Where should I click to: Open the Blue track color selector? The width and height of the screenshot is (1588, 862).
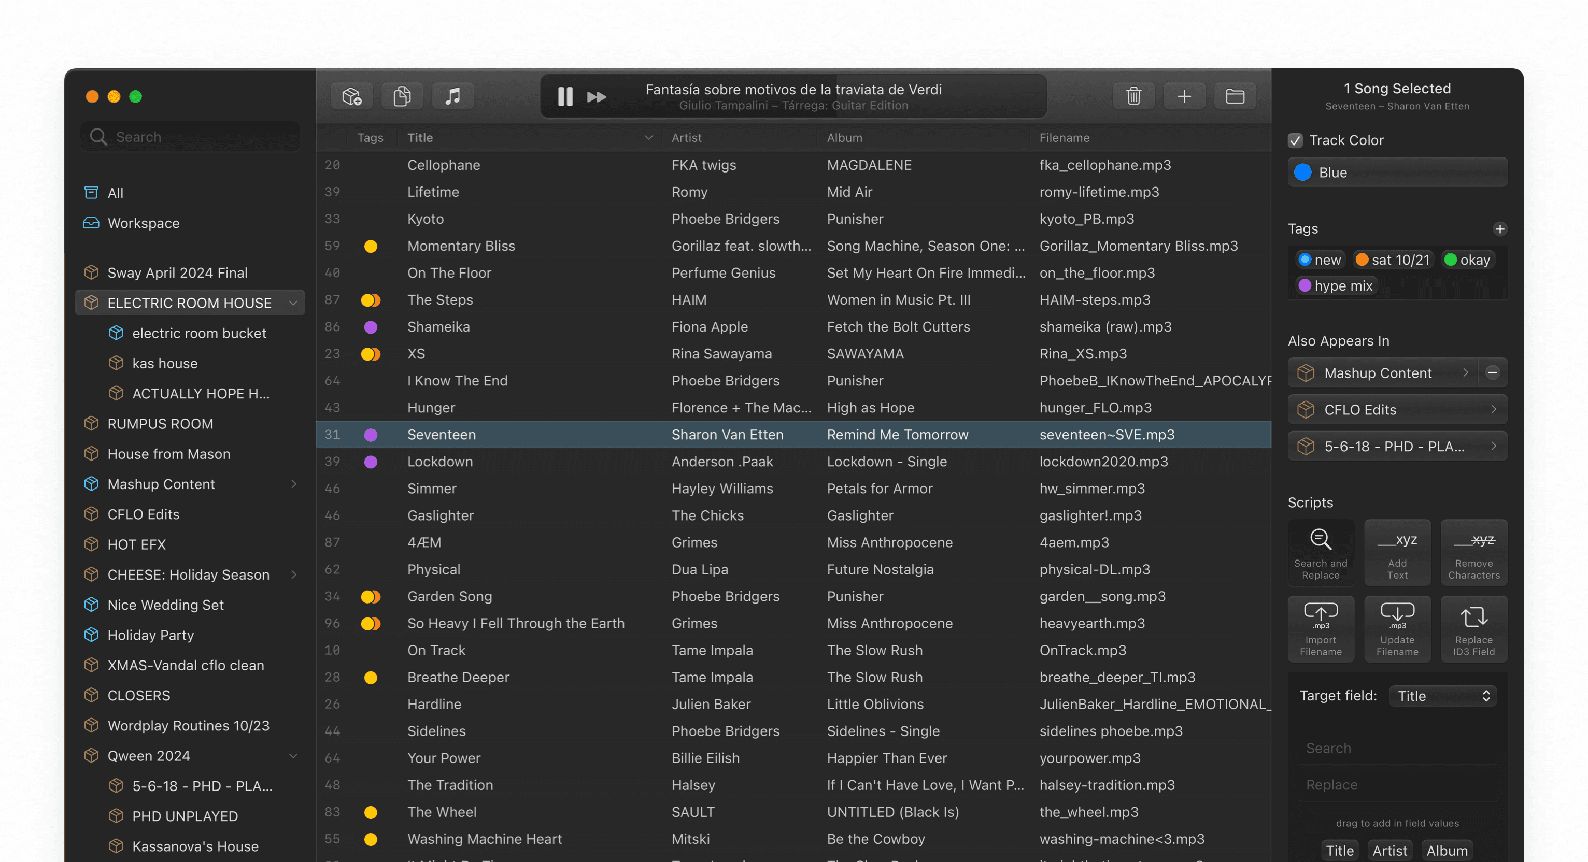[x=1396, y=173]
